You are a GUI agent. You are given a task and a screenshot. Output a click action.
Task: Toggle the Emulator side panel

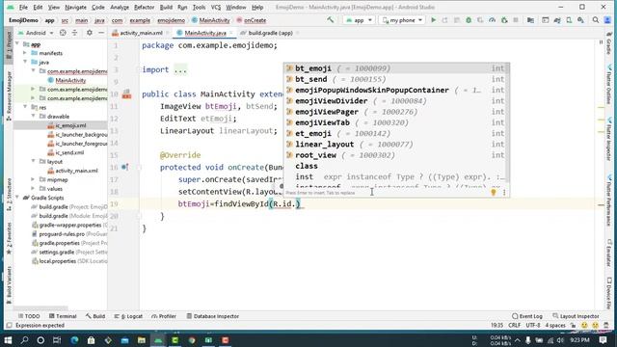point(608,254)
